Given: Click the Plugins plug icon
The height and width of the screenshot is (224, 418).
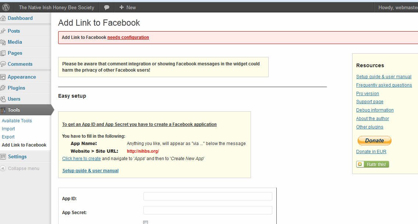Looking at the screenshot, I should 3,88.
